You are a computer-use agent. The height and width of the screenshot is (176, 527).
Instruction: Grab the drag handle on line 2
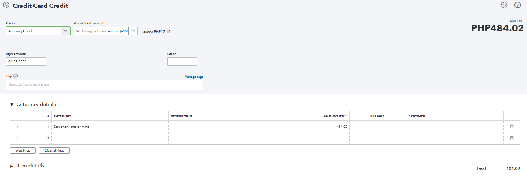18,138
